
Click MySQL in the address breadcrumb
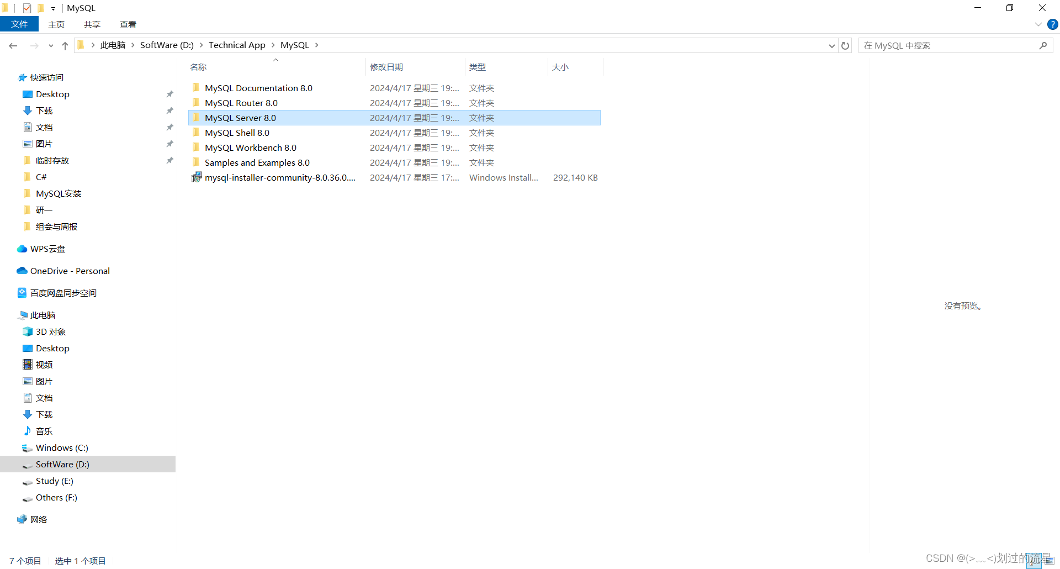pyautogui.click(x=295, y=45)
